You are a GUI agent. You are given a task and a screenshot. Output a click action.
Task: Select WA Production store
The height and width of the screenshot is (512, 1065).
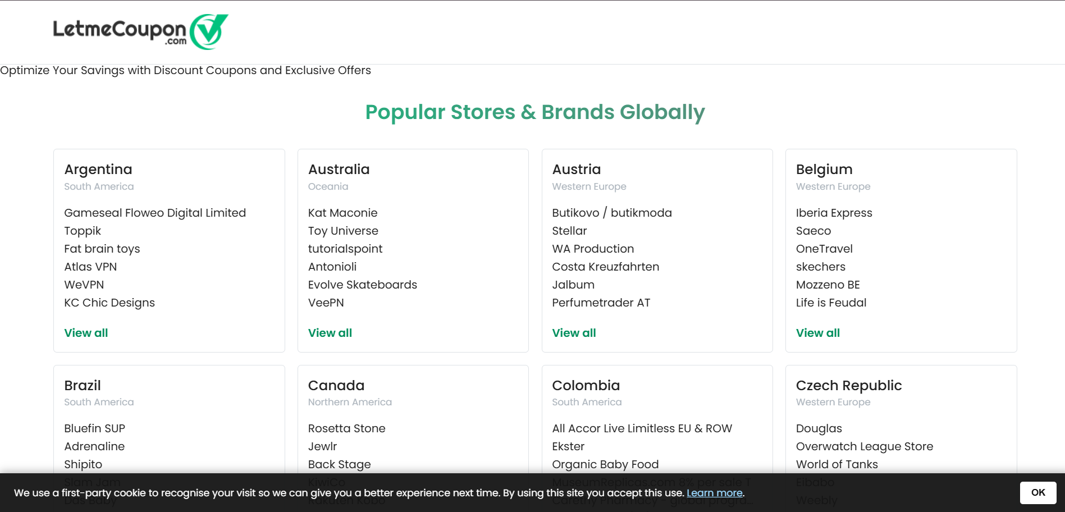tap(593, 249)
